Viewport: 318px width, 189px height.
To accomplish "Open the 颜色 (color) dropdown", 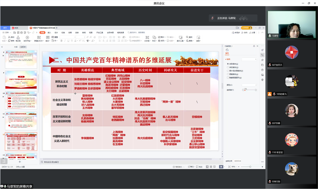I will point(249,85).
